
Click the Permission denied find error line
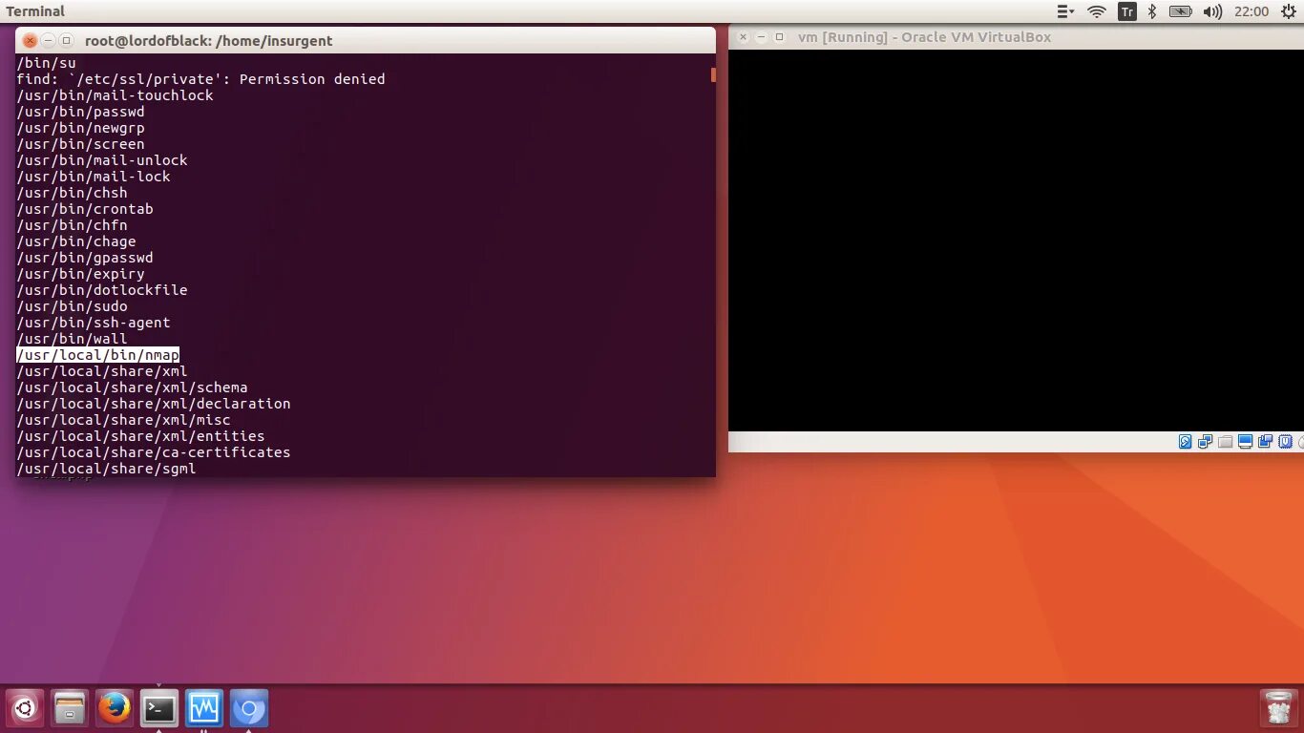tap(200, 79)
